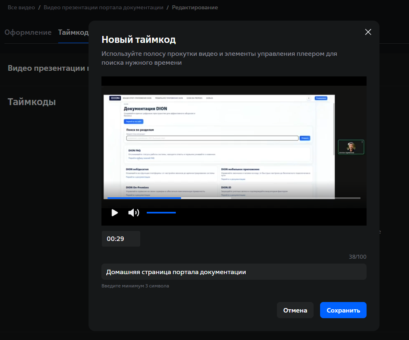The height and width of the screenshot is (340, 409).
Task: Click the timestamp field showing 00:29
Action: coord(120,239)
